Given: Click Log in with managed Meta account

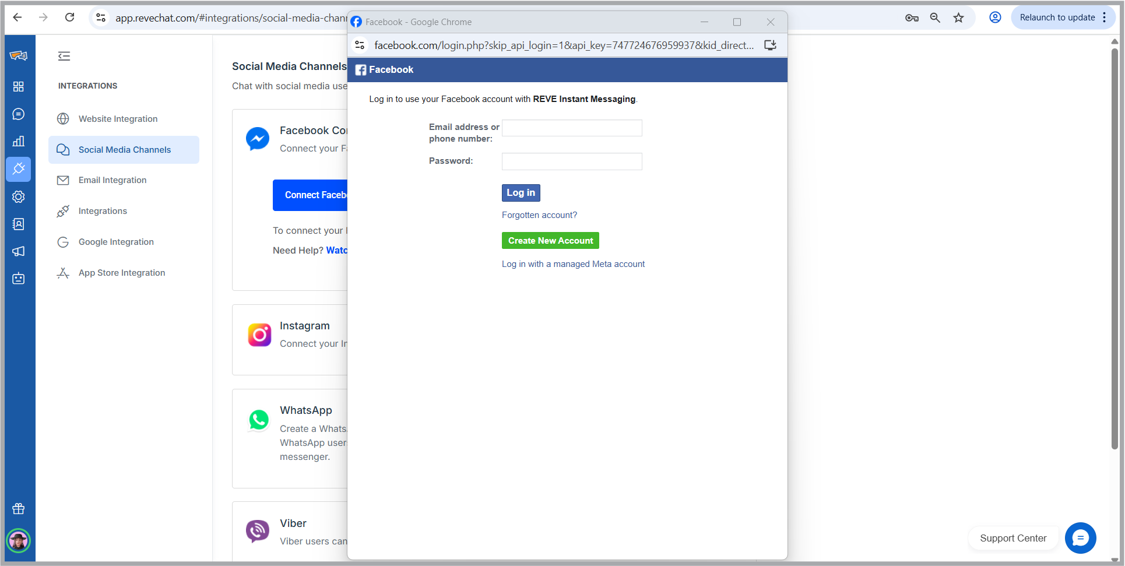Looking at the screenshot, I should [573, 264].
